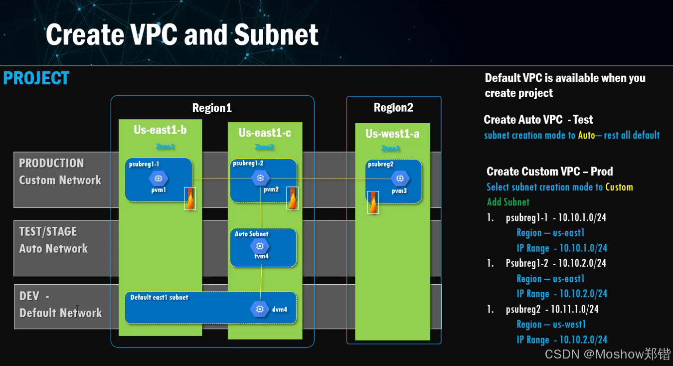Click the tvm4 icon in Auto Subnet
This screenshot has height=366, width=673.
[x=260, y=245]
